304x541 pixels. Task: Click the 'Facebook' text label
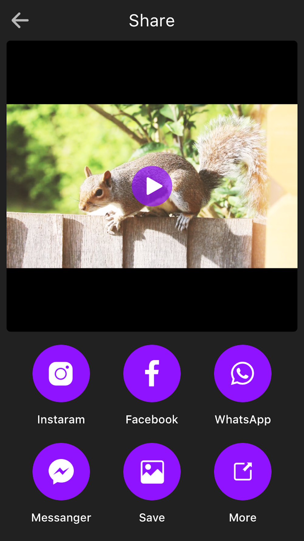click(x=152, y=420)
